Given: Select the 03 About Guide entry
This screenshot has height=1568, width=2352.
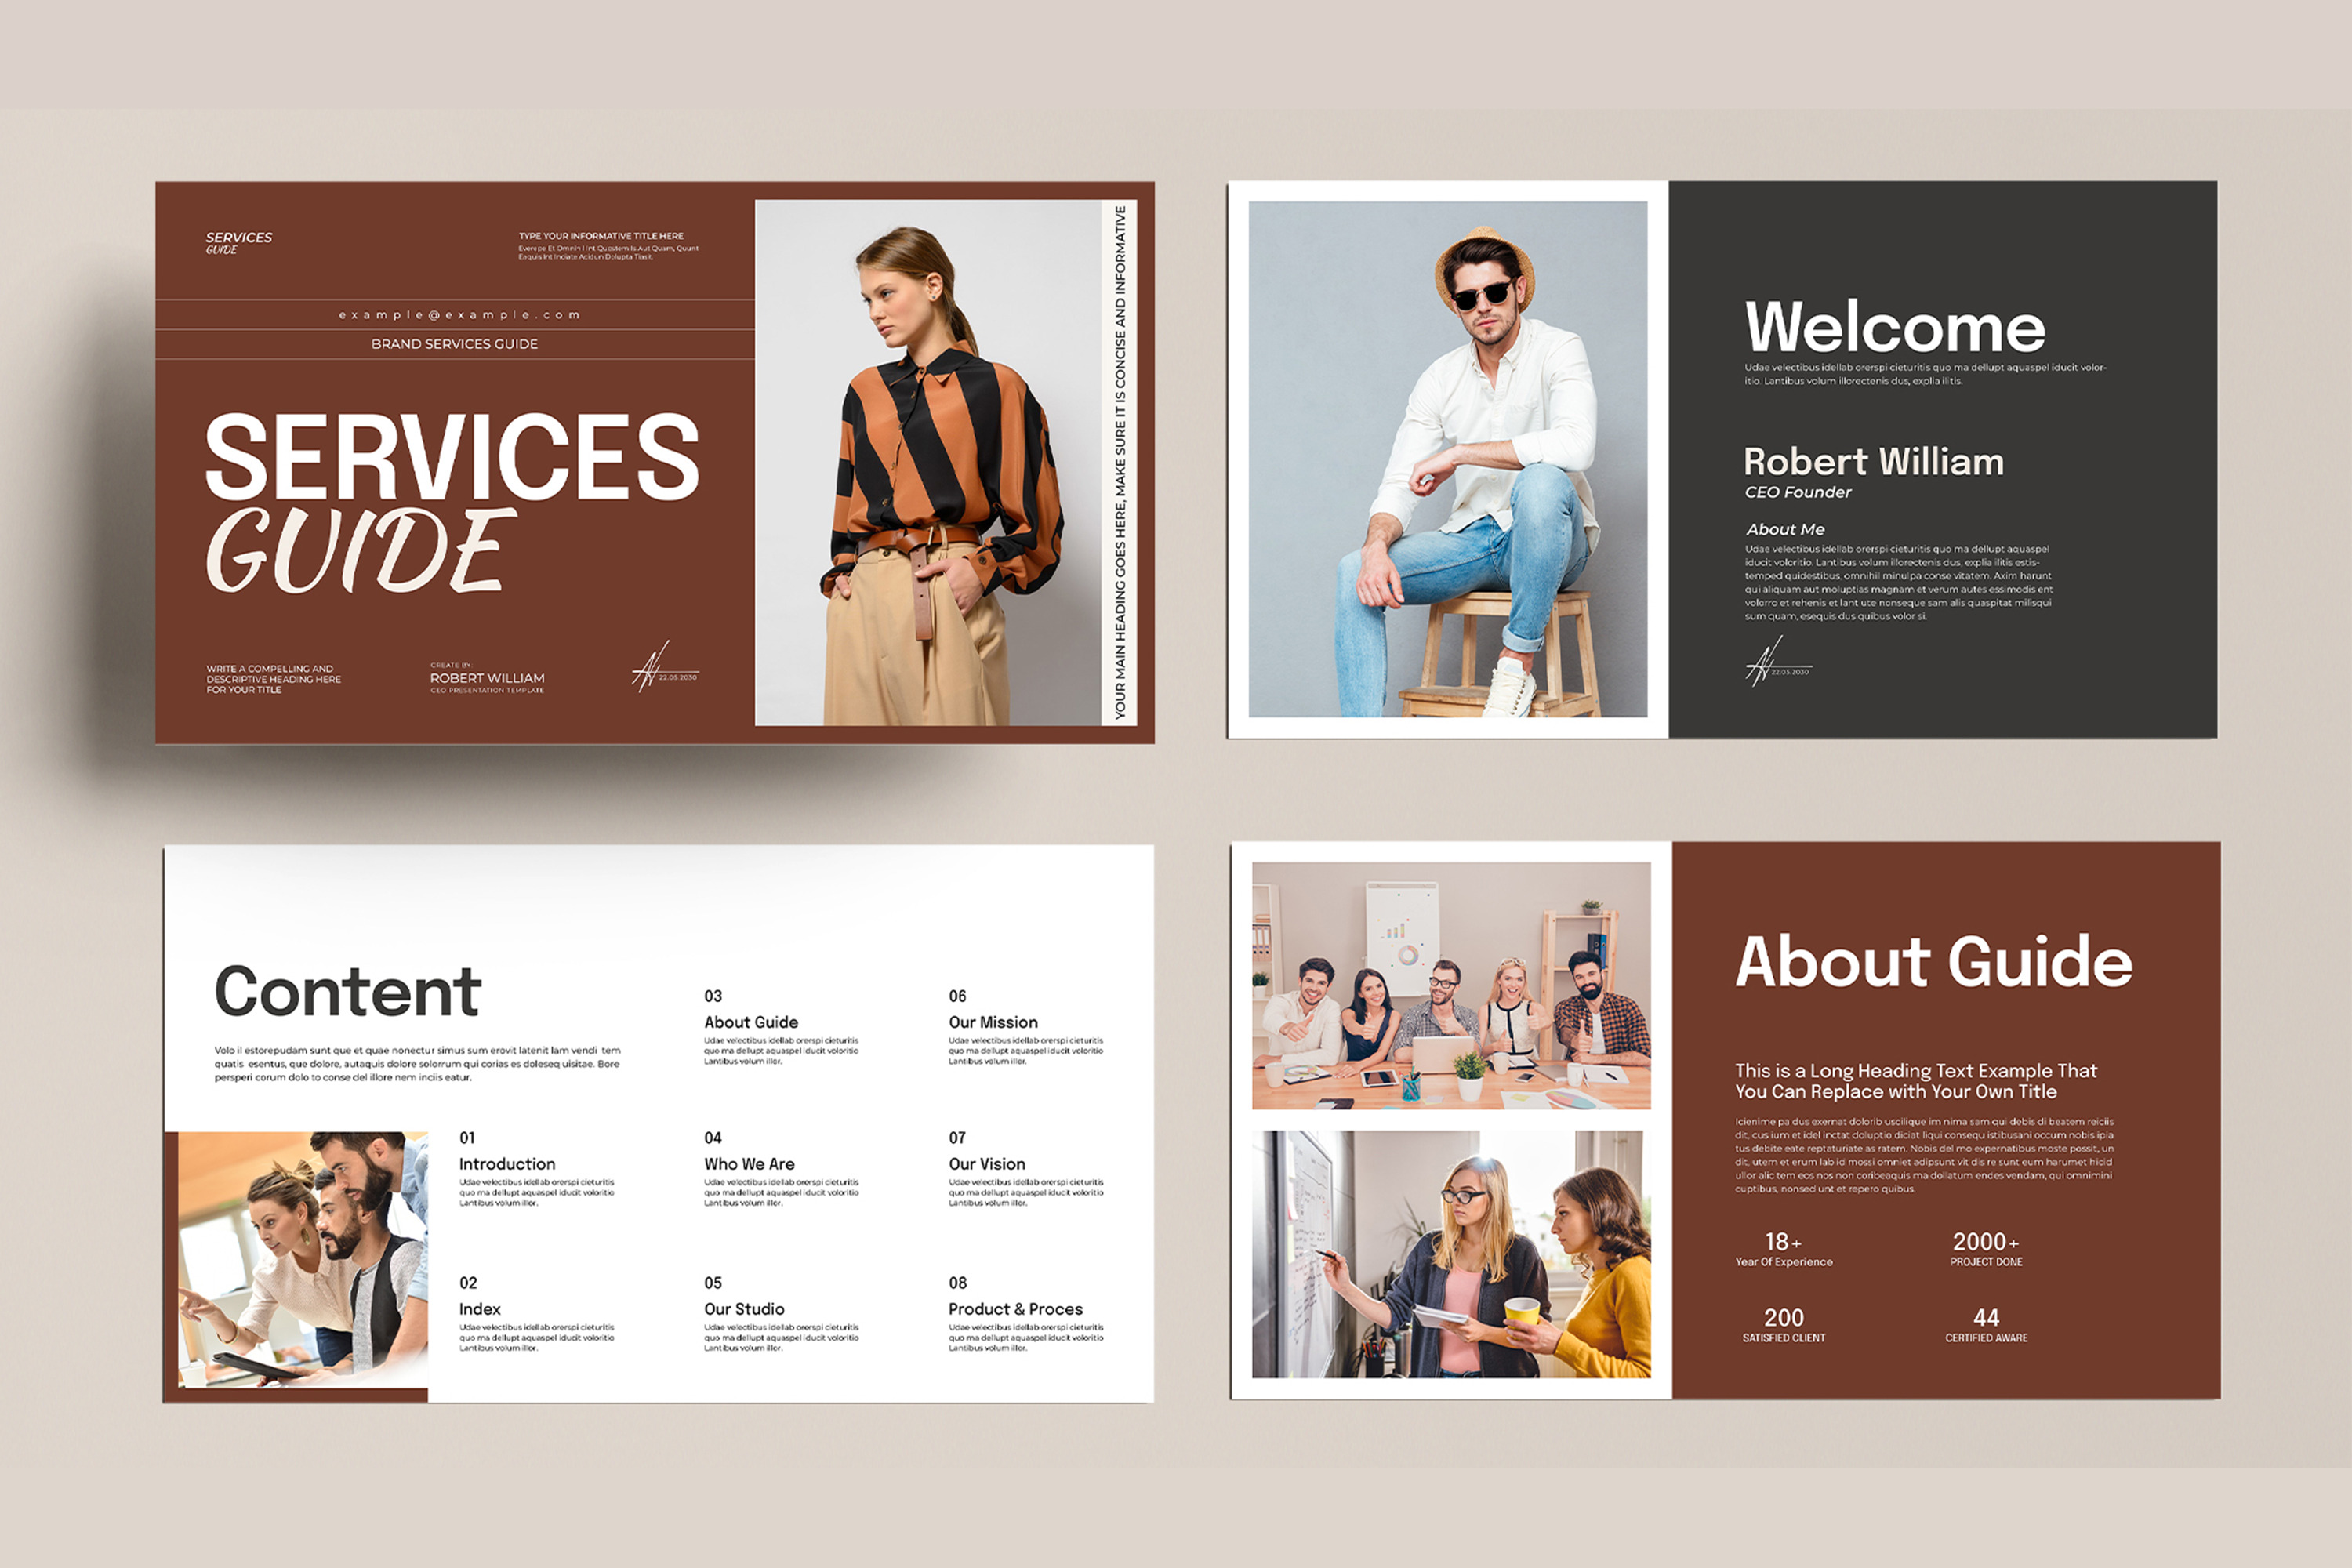Looking at the screenshot, I should pyautogui.click(x=782, y=1027).
